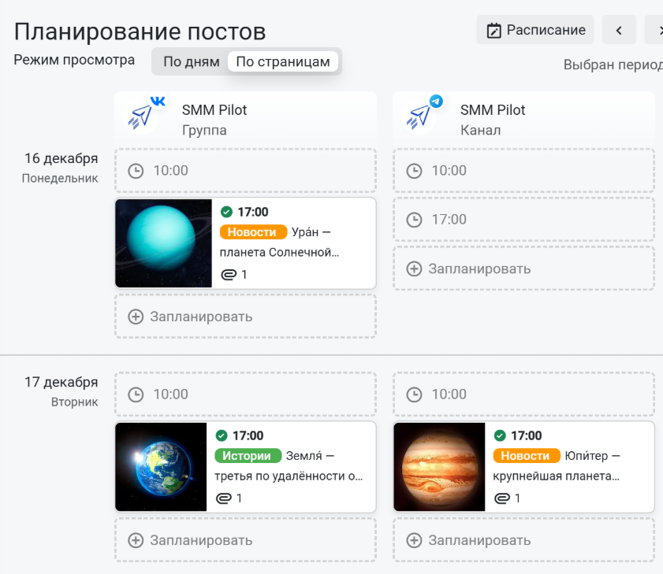
Task: Click clock icon in Канал 17:00 slot, 16 декабря
Action: click(414, 220)
